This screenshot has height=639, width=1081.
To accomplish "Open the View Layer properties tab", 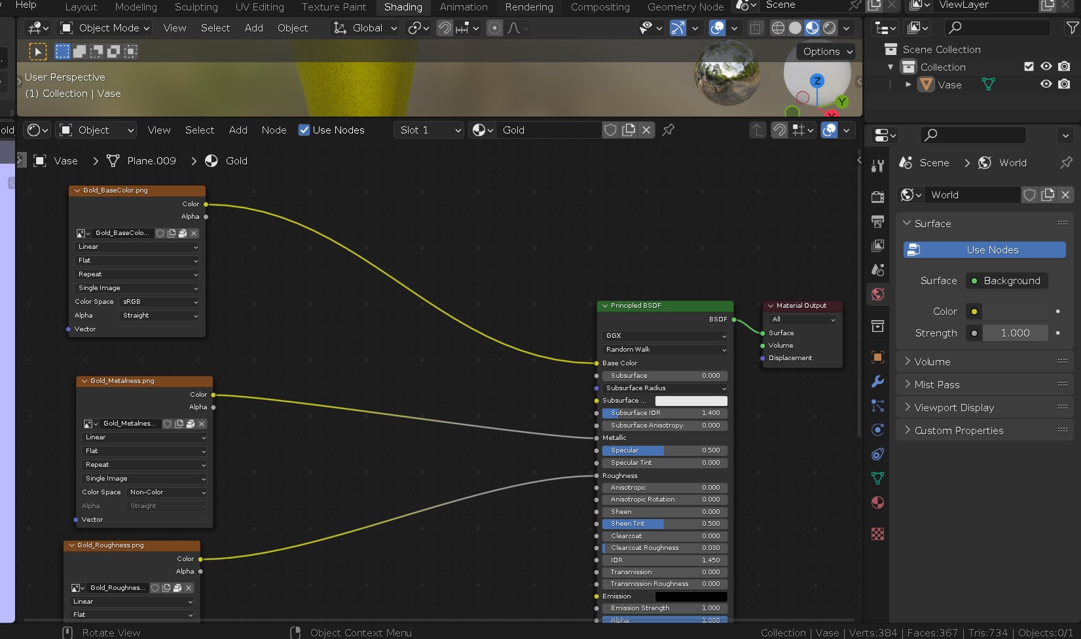I will [878, 246].
